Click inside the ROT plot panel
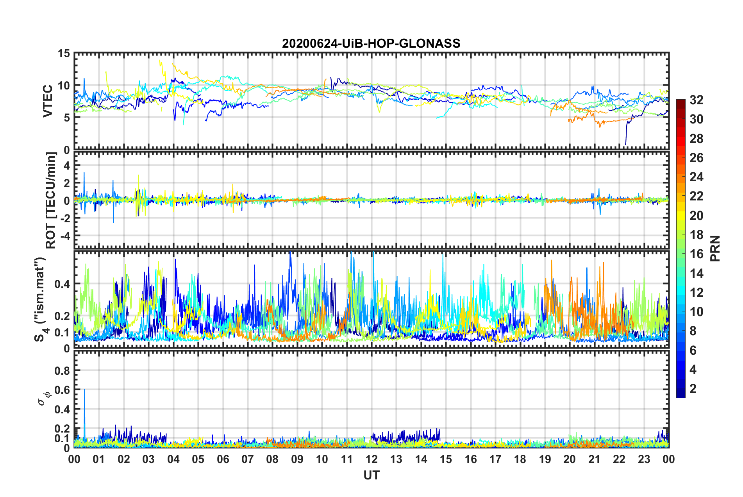Screen dimensions: 743x497 pyautogui.click(x=371, y=200)
